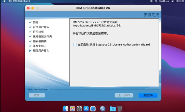
Task: Click the install path /Applications/IBM/SPSS/Statistics/26 text
Action: (97, 26)
